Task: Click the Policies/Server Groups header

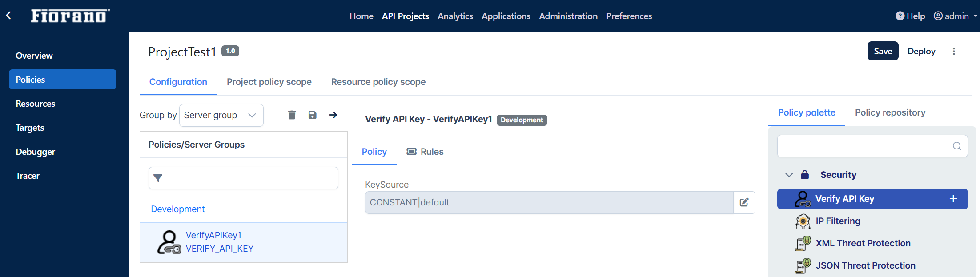Action: (x=197, y=145)
